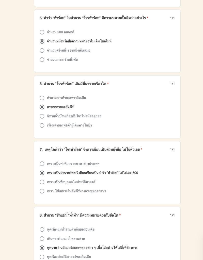The height and width of the screenshot is (260, 203).
Task: Choose "พูดเรื่องแม่น้ำสายสำคัญของอินเดีย" answer
Action: [42, 230]
